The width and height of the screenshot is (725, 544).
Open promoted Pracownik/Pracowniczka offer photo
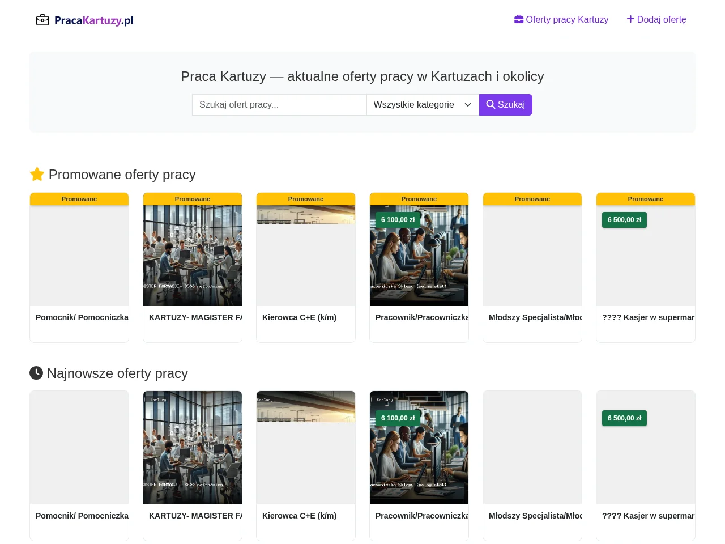point(419,256)
